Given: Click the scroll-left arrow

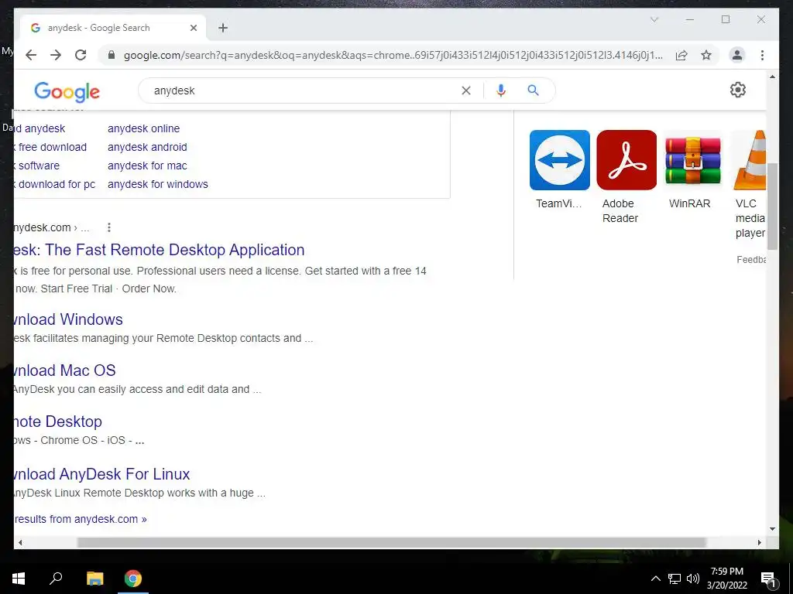Looking at the screenshot, I should pos(19,542).
